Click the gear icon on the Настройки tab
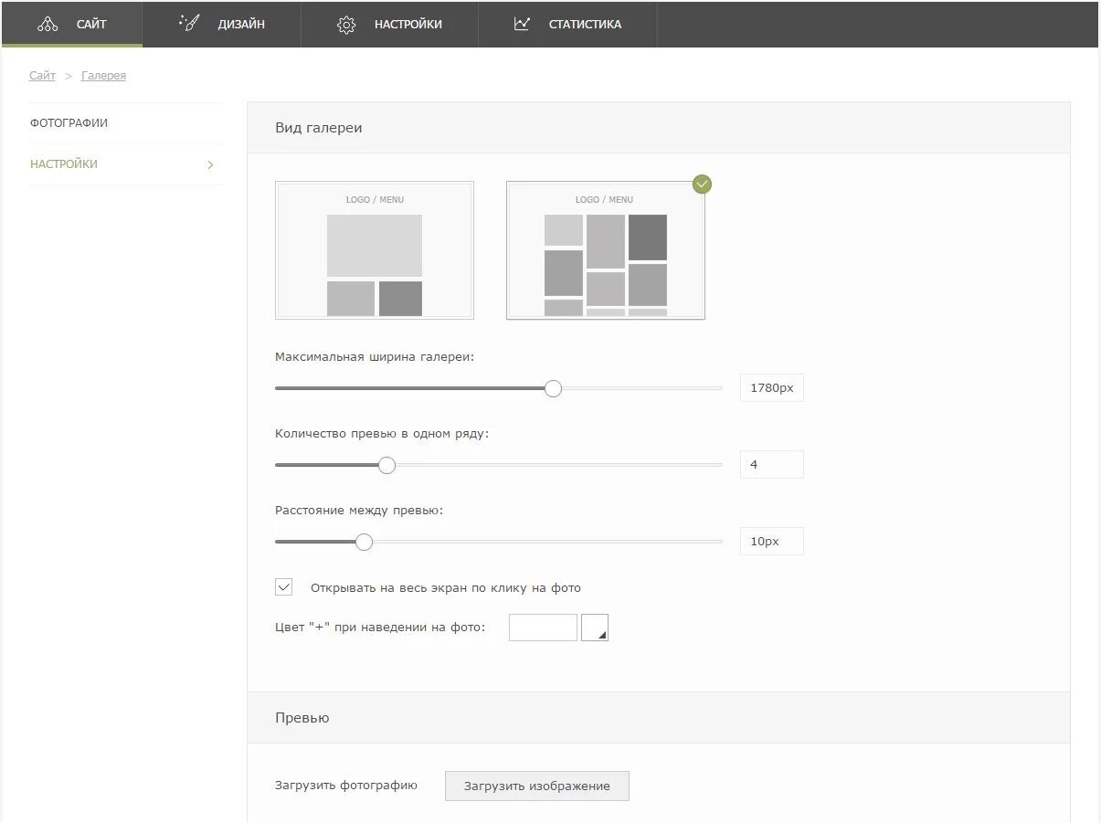The height and width of the screenshot is (823, 1101). tap(346, 25)
